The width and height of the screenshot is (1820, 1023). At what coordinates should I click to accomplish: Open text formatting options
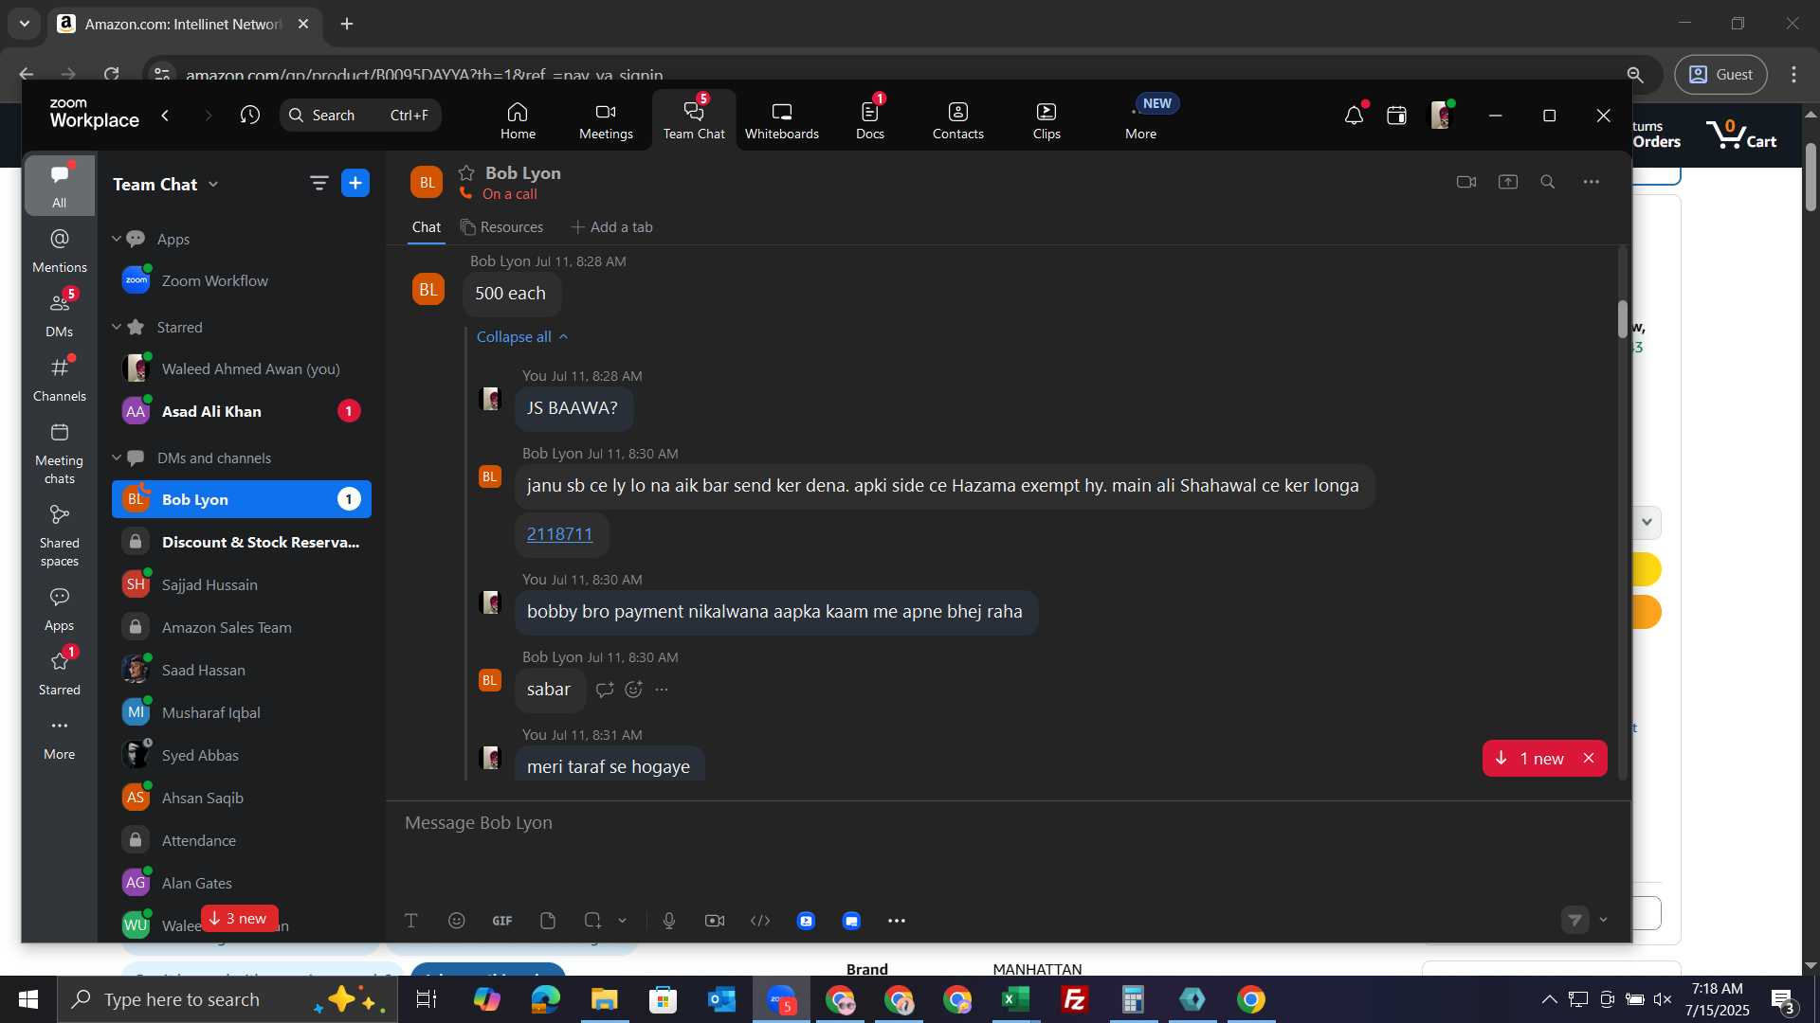411,921
